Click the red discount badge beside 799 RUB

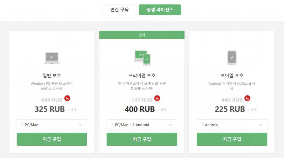click(157, 98)
